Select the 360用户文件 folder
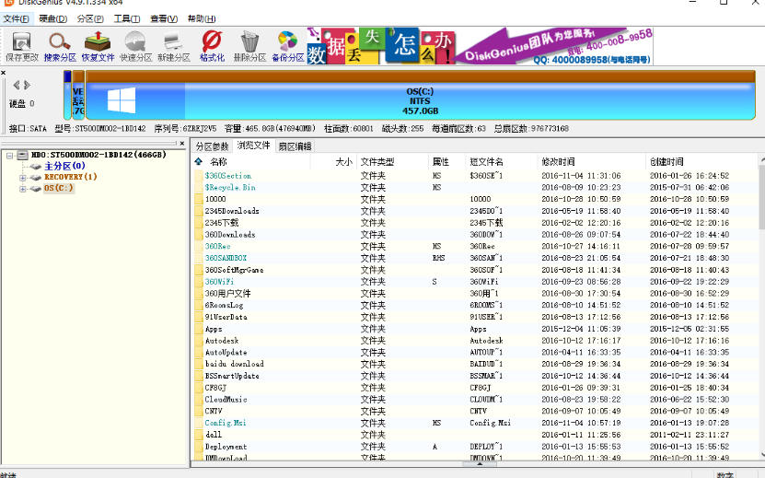This screenshot has height=478, width=765. 227,294
